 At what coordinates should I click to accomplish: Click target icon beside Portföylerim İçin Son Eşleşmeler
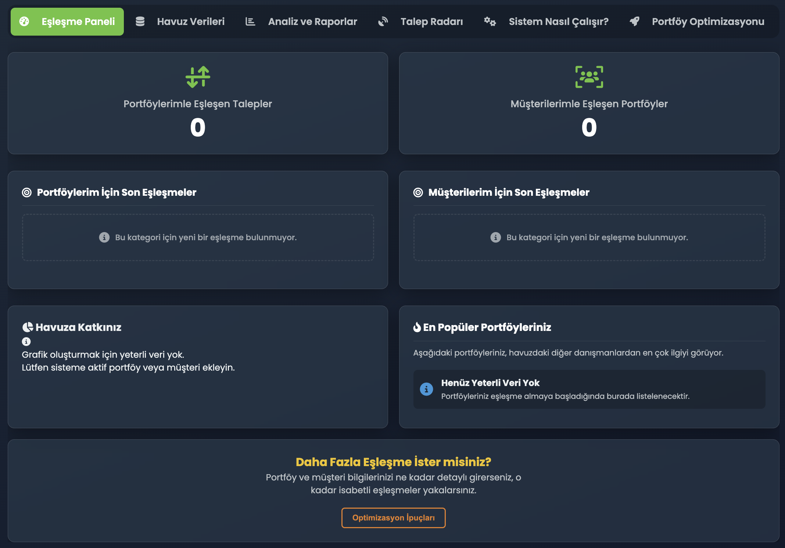tap(27, 192)
